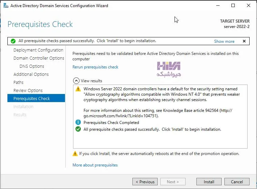
Task: Click the banner message about beginning installation
Action: (87, 41)
